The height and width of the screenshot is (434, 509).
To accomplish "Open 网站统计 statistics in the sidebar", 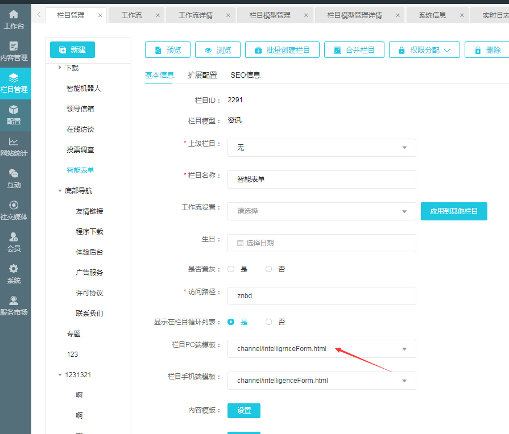I will [14, 147].
